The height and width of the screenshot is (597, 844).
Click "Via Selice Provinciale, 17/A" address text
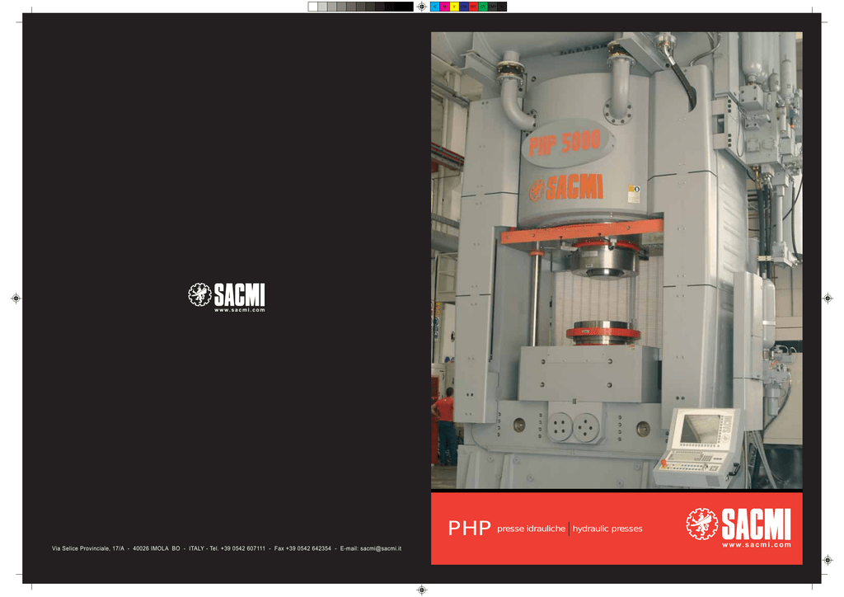click(x=87, y=548)
